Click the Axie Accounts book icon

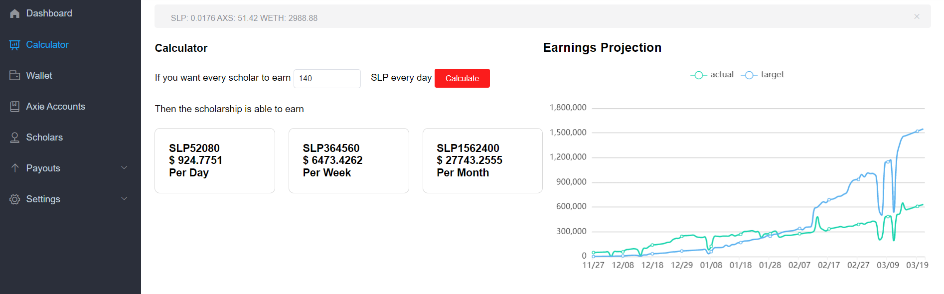[15, 107]
